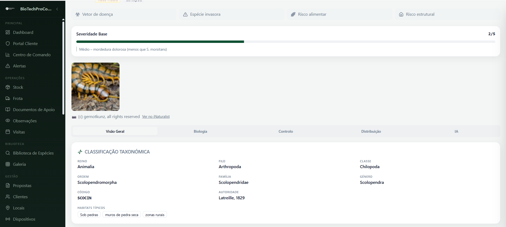Open the Ver no iNaturalist link
Screen dimensions: 506x227
pos(156,117)
